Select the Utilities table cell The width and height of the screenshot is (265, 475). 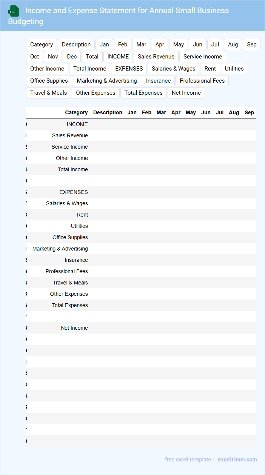(79, 226)
